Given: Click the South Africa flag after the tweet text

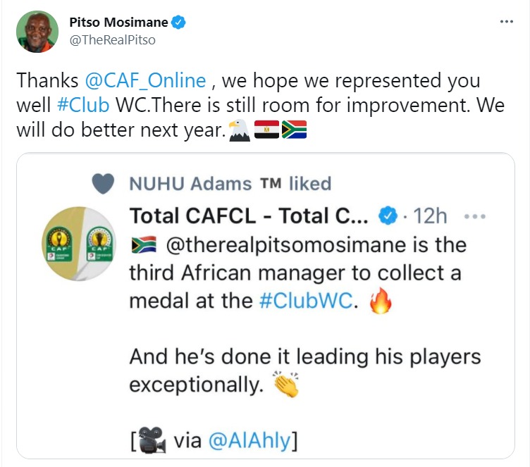Looking at the screenshot, I should pos(294,130).
